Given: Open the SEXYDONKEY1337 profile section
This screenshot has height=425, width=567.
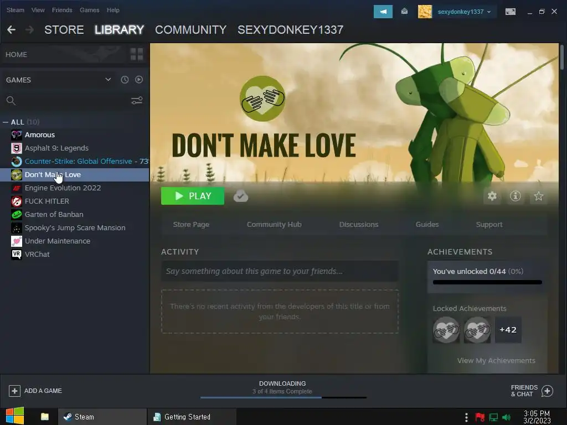Looking at the screenshot, I should (x=290, y=30).
